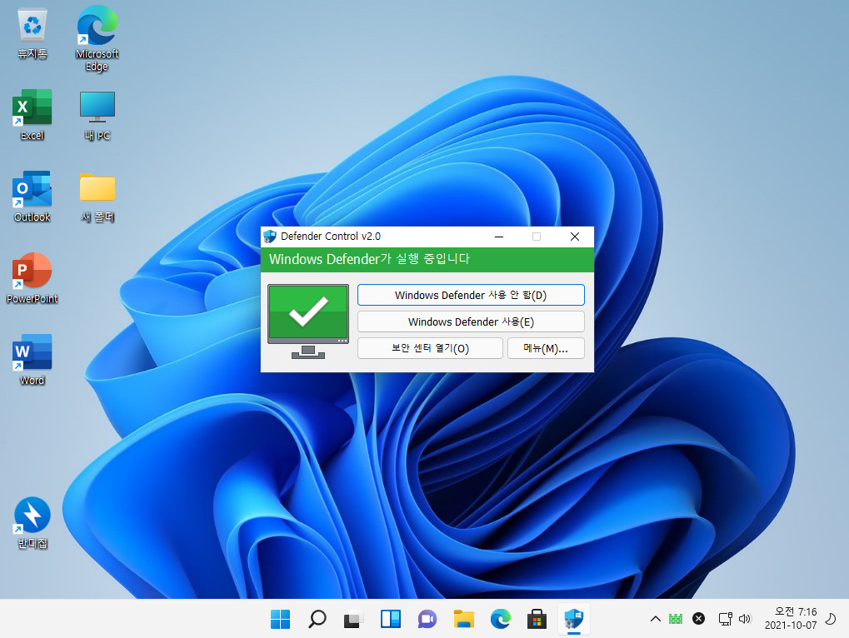Screen dimensions: 849x638
Task: Click the Defender Control title bar shield icon
Action: coord(270,237)
